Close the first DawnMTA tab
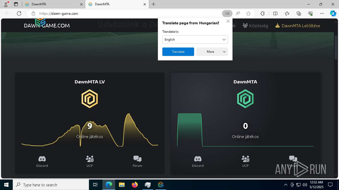The width and height of the screenshot is (339, 190). [x=81, y=4]
